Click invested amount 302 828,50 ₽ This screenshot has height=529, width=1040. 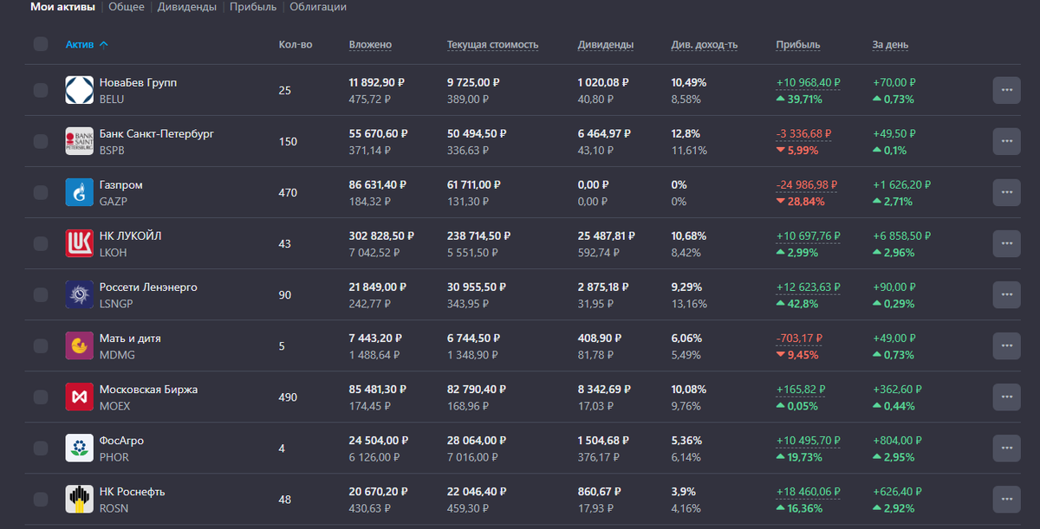[x=381, y=235]
